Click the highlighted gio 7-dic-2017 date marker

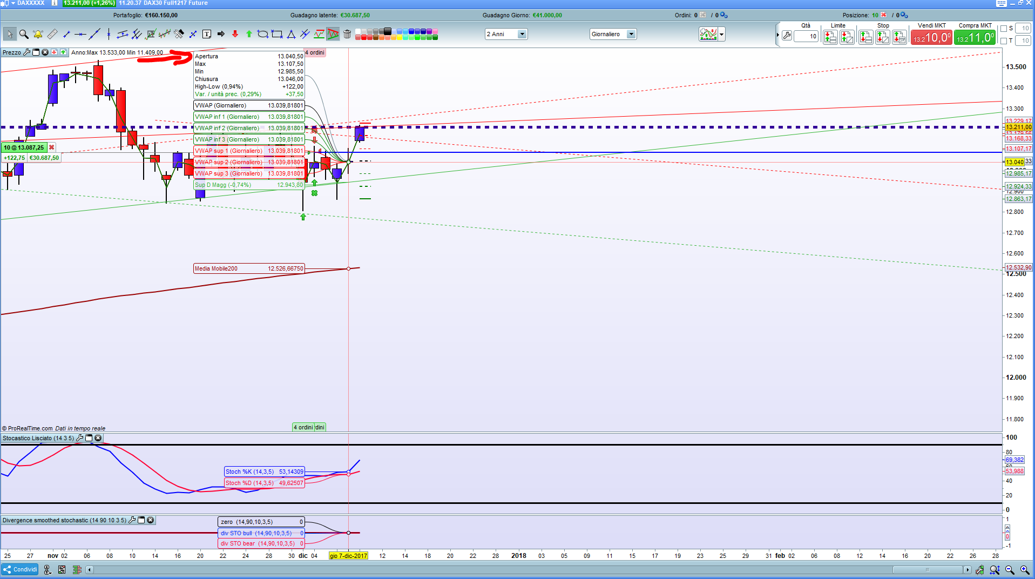click(x=348, y=556)
